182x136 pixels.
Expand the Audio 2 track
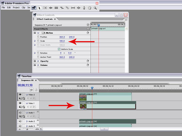(27, 121)
